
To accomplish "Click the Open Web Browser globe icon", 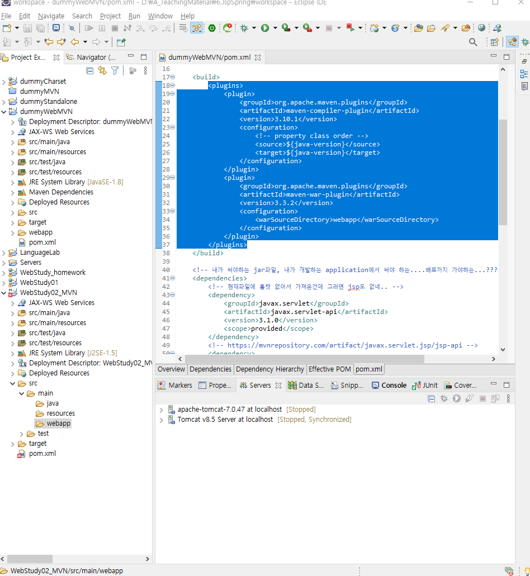I will [x=481, y=28].
